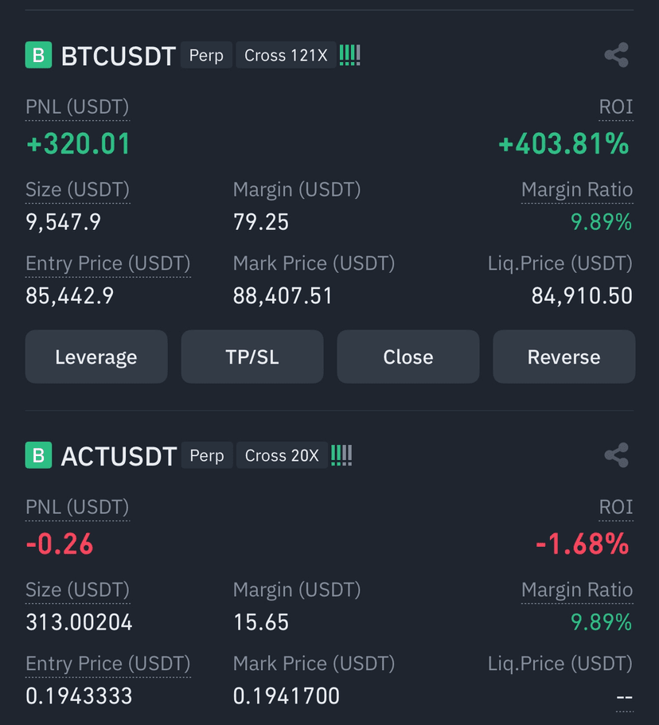Open Margin Ratio info for BTCUSDT

click(x=577, y=190)
